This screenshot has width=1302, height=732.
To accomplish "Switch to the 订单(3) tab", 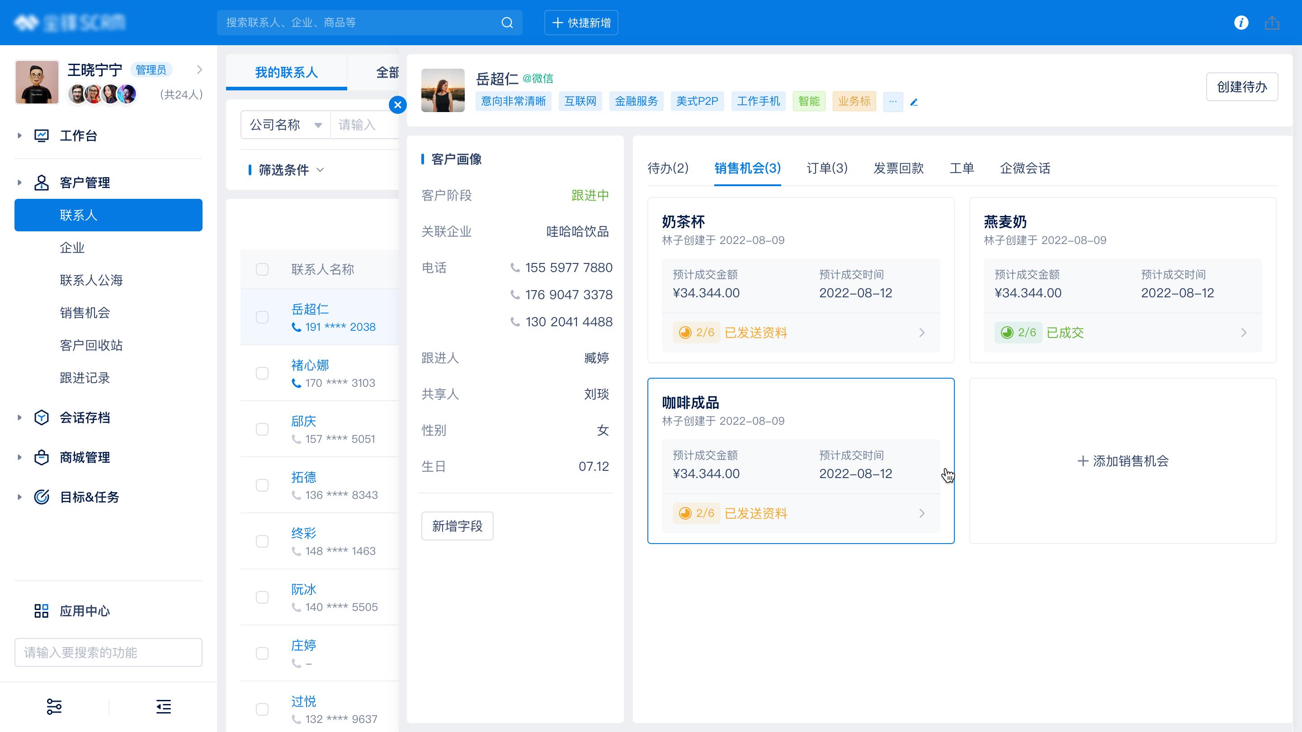I will [x=827, y=168].
